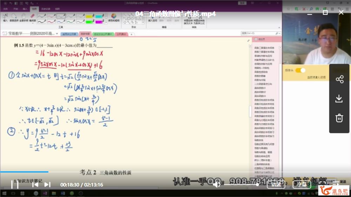Open the active Draw ribbon tab
351x197 pixels.
click(x=34, y=9)
